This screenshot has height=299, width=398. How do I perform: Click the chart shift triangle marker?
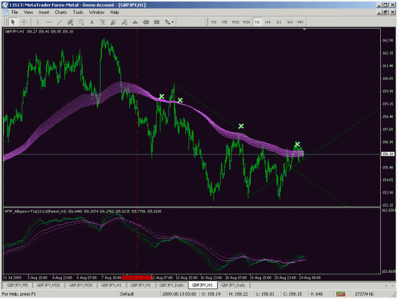coord(304,29)
